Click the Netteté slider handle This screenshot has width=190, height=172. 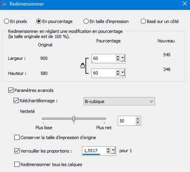74,118
